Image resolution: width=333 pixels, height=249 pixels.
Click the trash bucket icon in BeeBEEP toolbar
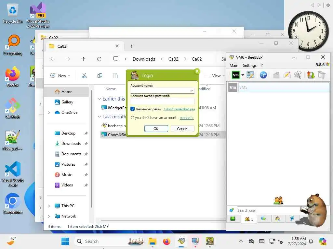coord(322,75)
